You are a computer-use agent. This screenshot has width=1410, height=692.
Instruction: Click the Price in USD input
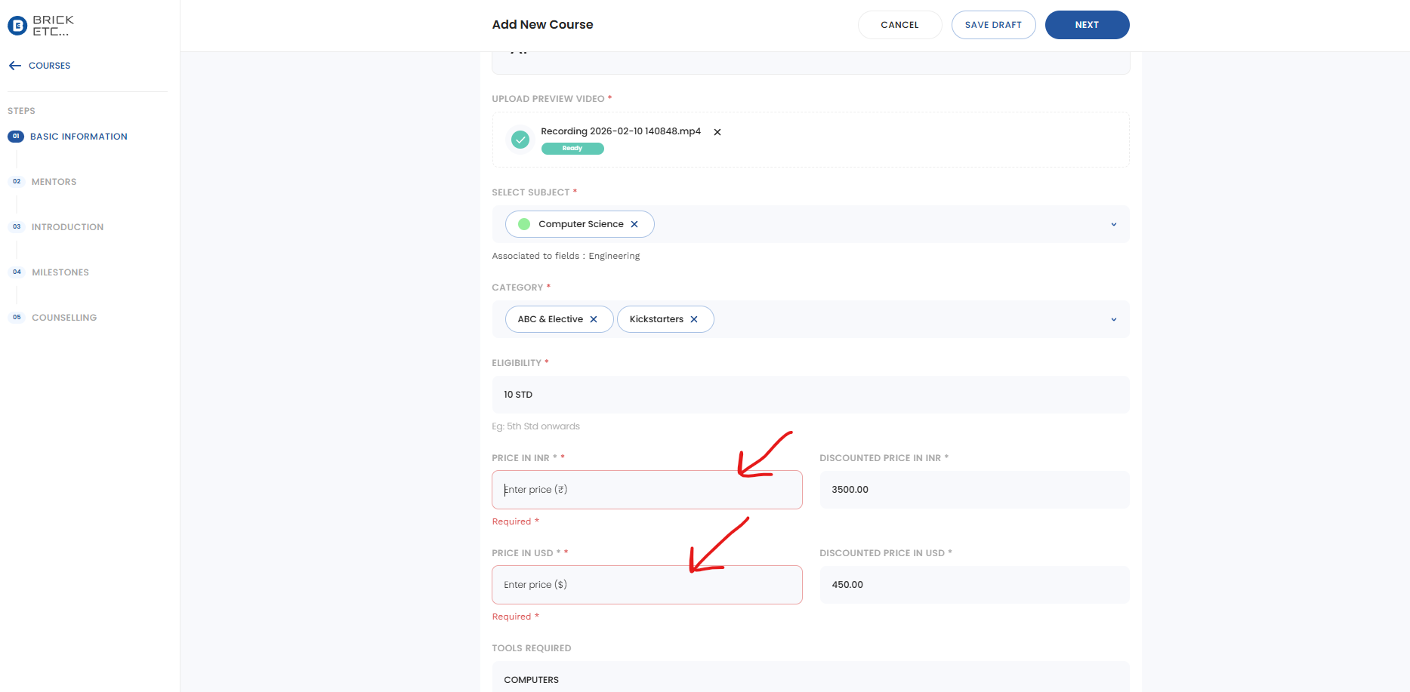point(646,585)
